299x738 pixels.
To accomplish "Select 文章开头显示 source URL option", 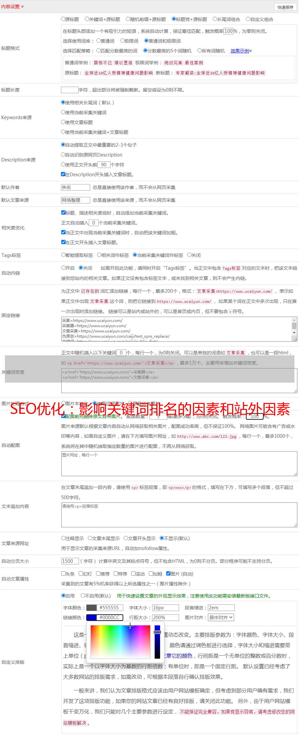I will [x=126, y=538].
